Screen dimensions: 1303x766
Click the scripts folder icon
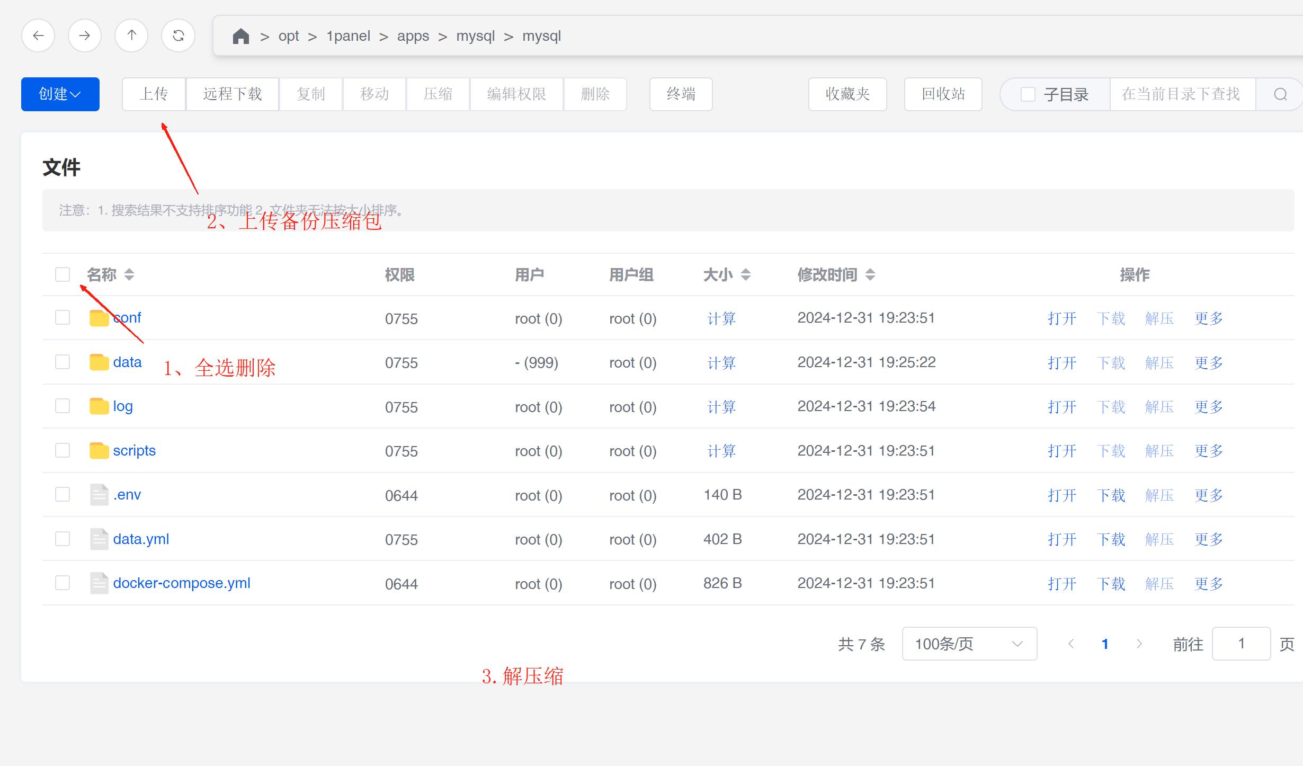click(x=99, y=451)
